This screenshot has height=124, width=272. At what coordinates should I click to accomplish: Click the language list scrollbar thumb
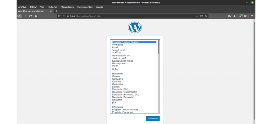pyautogui.click(x=159, y=47)
